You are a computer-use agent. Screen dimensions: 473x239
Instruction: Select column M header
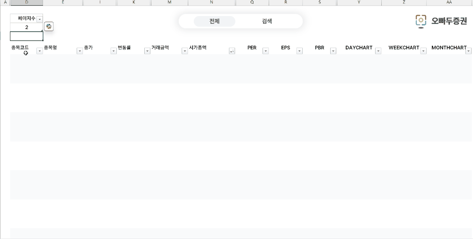point(169,2)
